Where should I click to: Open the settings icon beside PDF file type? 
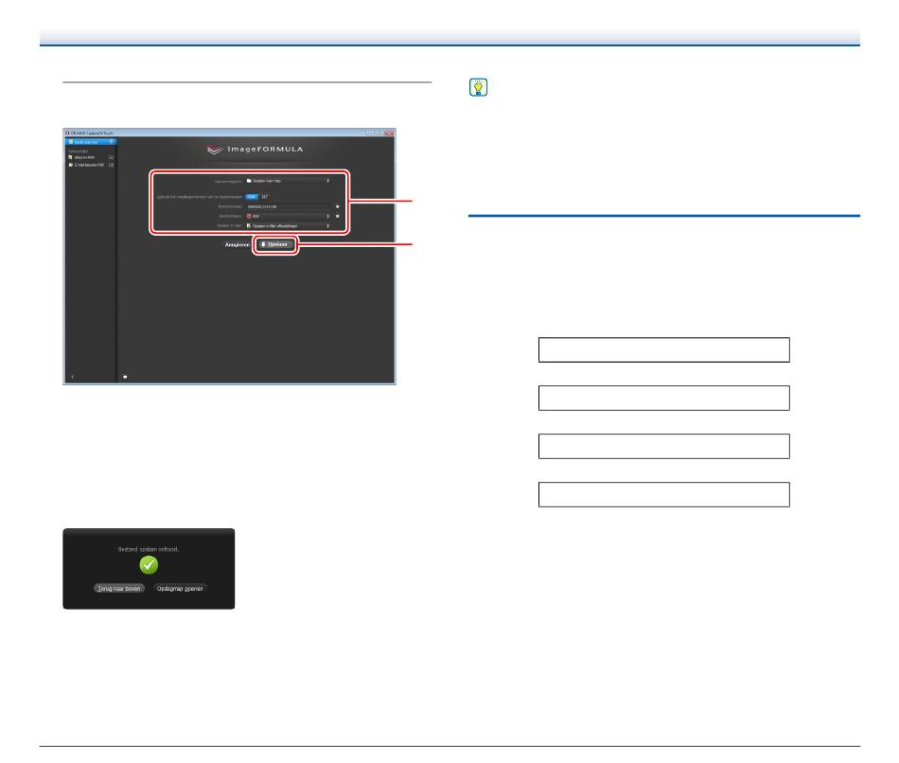point(338,216)
